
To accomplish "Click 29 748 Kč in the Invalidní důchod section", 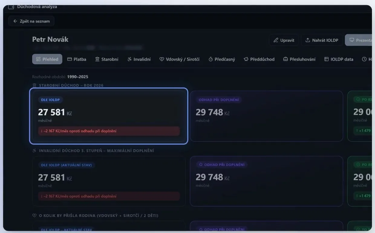I will coord(213,177).
